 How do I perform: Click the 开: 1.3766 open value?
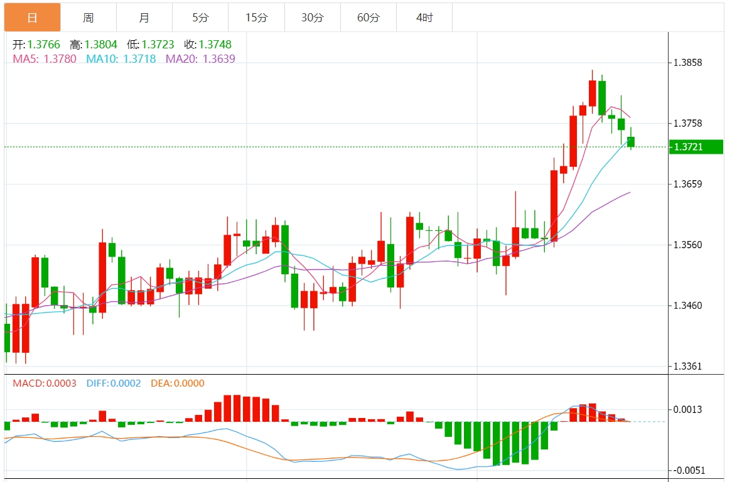pos(36,45)
